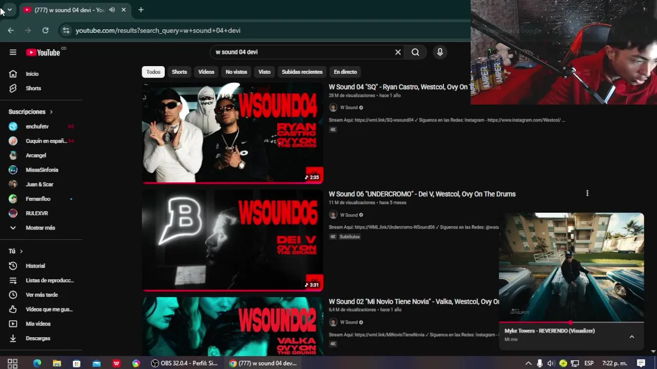Select the Vídeos filter chip

[206, 72]
